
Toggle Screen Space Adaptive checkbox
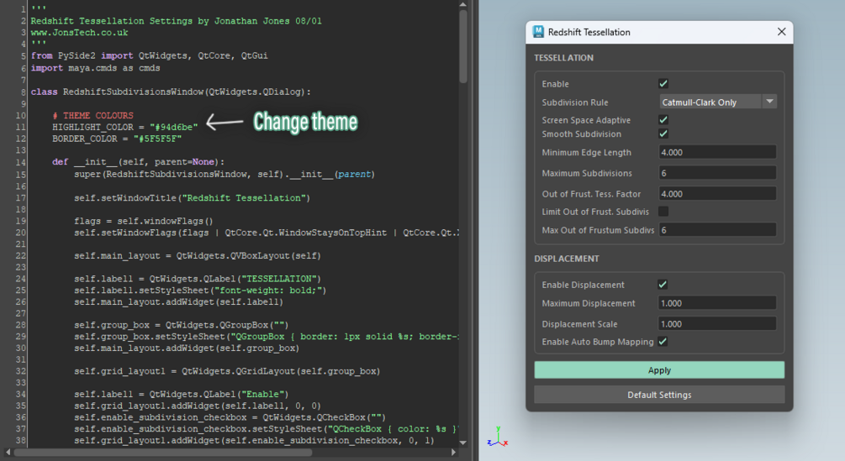point(663,119)
